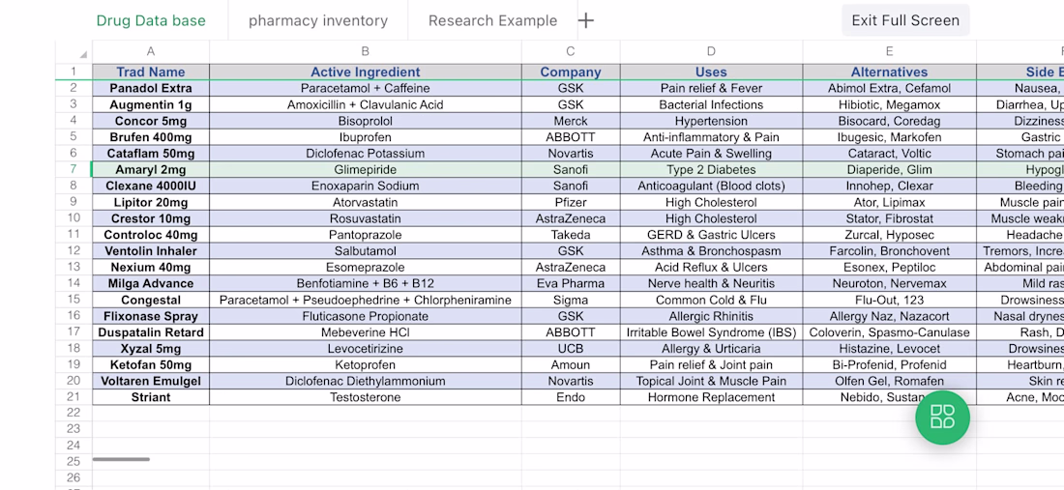The image size is (1064, 490).
Task: Select row 7 header
Action: pos(74,169)
